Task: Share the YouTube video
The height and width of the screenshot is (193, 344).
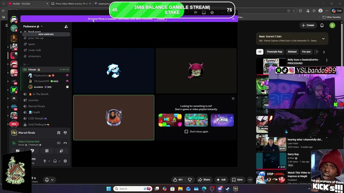Action: coord(204,180)
